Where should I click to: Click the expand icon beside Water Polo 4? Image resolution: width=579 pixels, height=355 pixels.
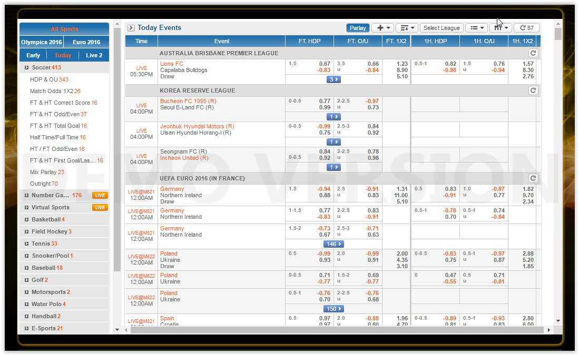point(26,304)
